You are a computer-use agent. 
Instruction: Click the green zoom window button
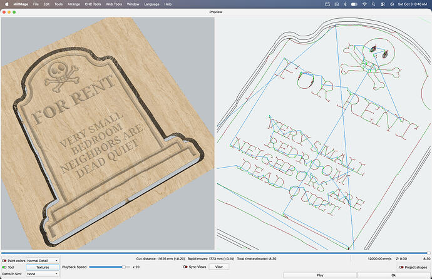point(14,12)
